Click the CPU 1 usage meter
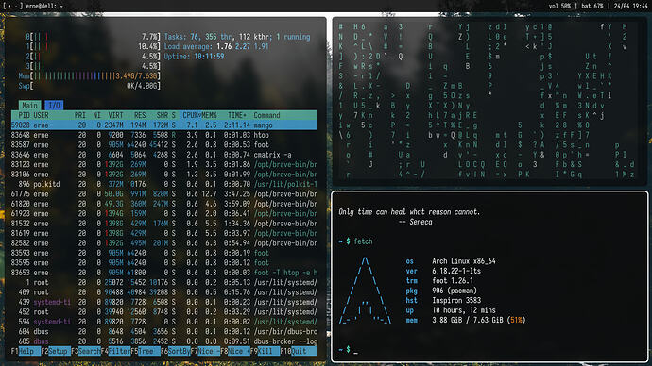This screenshot has height=366, width=652. tap(93, 46)
